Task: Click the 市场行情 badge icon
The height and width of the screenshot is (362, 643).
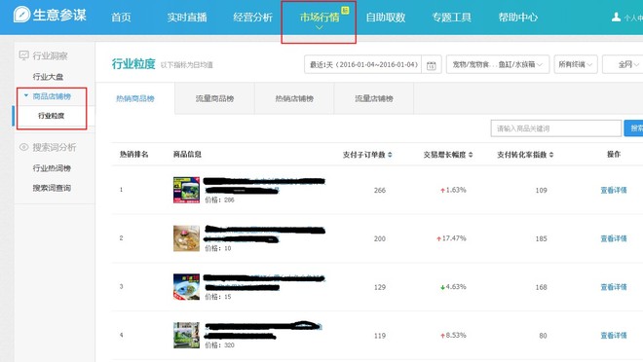Action: point(345,11)
